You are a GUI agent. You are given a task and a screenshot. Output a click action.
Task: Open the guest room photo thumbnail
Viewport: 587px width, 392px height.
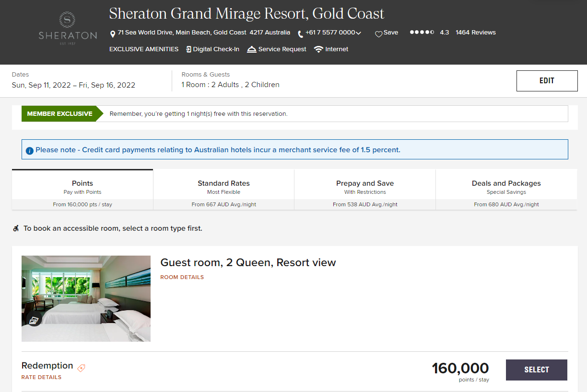(x=86, y=299)
